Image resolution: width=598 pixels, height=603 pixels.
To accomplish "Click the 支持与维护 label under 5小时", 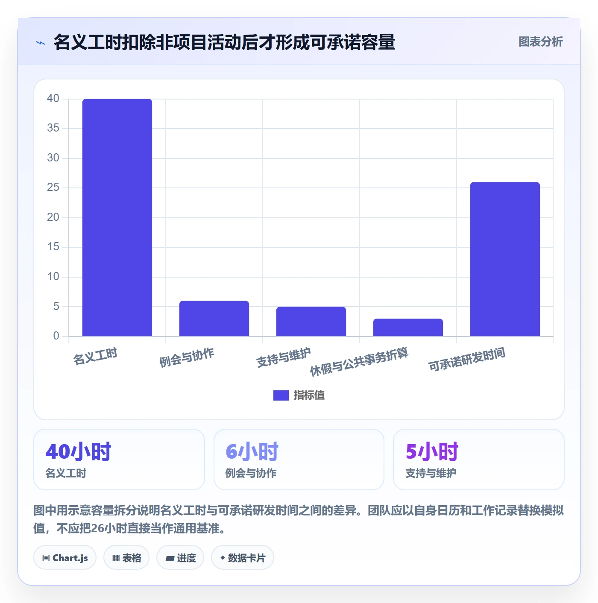I will (x=431, y=473).
